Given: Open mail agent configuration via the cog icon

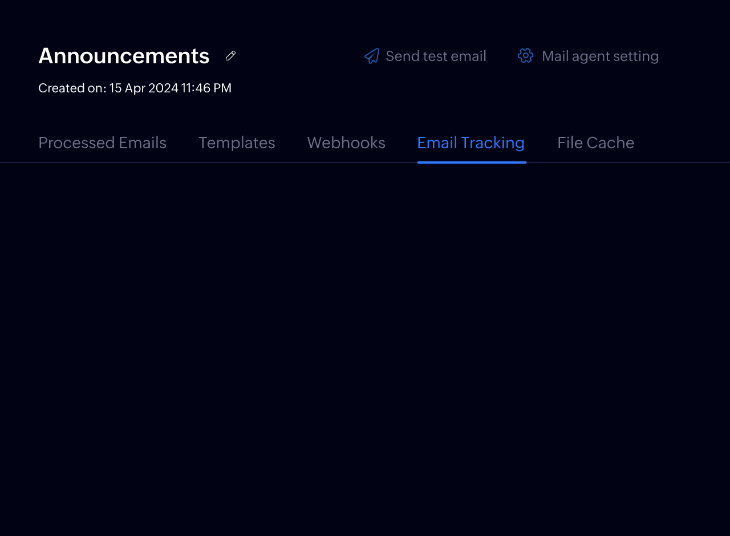Looking at the screenshot, I should pos(525,55).
